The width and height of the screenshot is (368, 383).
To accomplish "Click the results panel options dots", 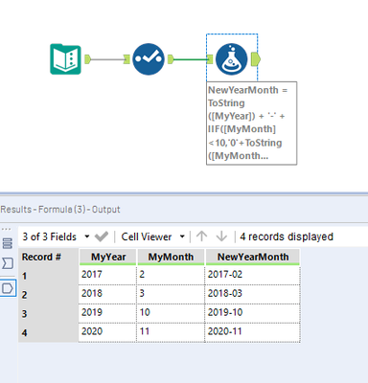I will coord(6,229).
